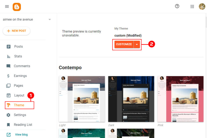Click the Theme paint roller icon

[x=8, y=105]
